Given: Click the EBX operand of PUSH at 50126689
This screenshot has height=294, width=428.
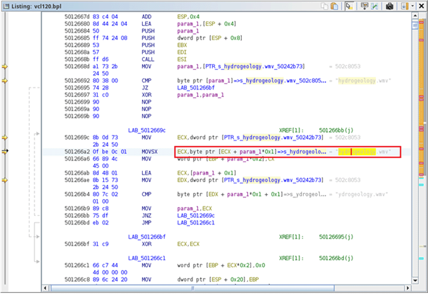Looking at the screenshot, I should (182, 45).
